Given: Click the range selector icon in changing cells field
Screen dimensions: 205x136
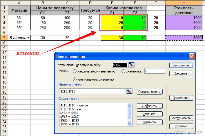Looking at the screenshot, I should [129, 91].
